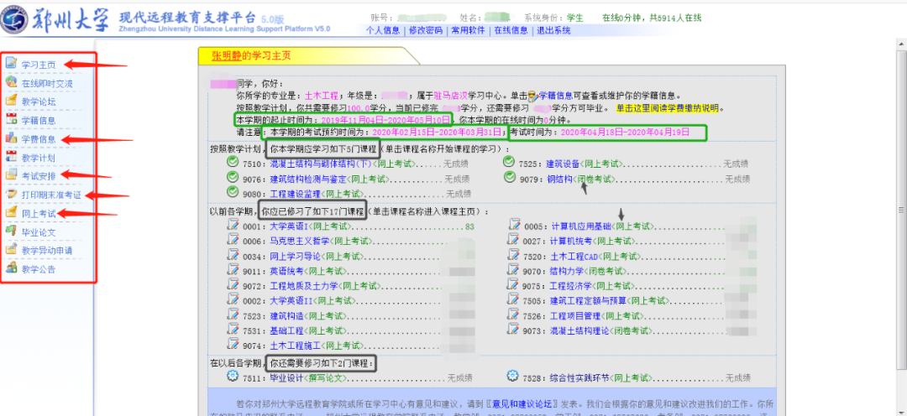Open course 基础工程
Screen dimensions: 907x416
click(286, 331)
